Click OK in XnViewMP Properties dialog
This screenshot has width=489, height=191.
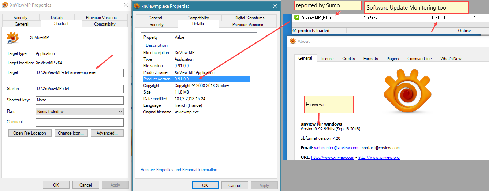pyautogui.click(x=56, y=185)
